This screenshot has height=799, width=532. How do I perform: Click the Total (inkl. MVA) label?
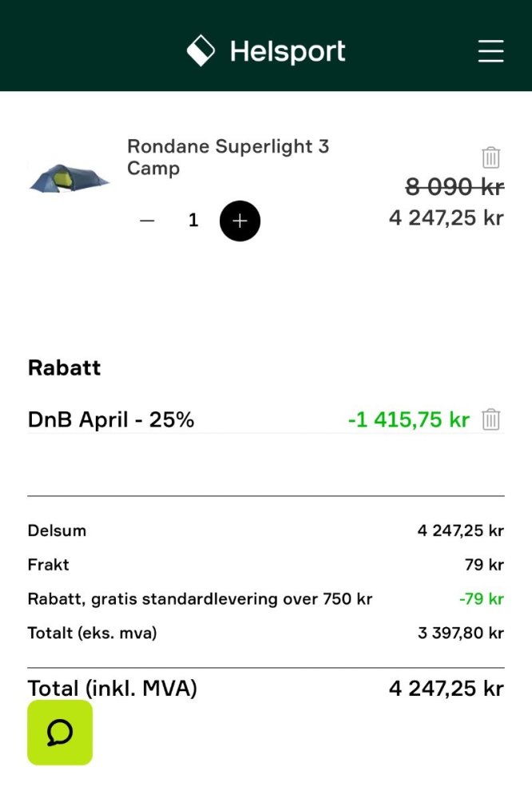pos(113,689)
